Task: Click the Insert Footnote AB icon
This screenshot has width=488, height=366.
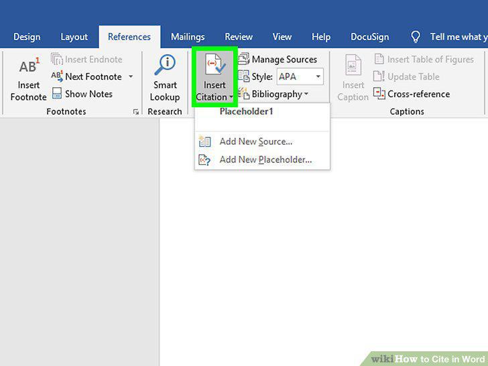Action: coord(29,66)
